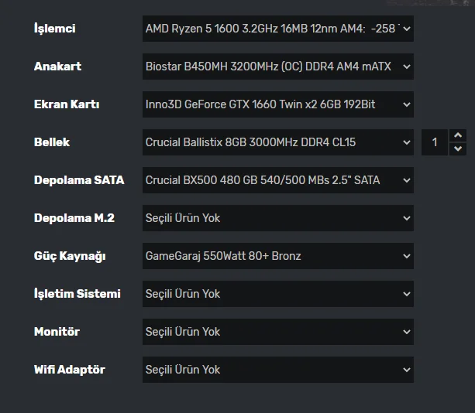The width and height of the screenshot is (475, 413).
Task: Click the Depolama M.2 label
Action: pyautogui.click(x=74, y=218)
